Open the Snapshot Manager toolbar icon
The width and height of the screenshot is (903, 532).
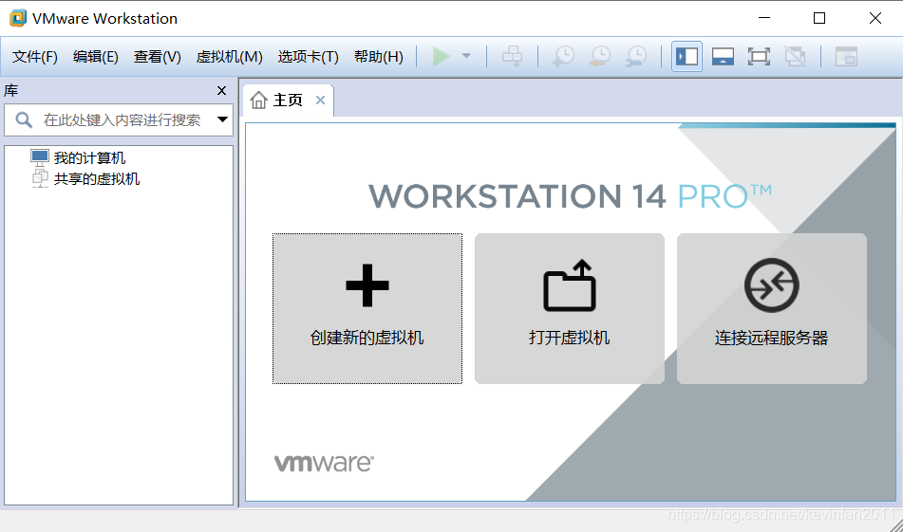(x=636, y=56)
